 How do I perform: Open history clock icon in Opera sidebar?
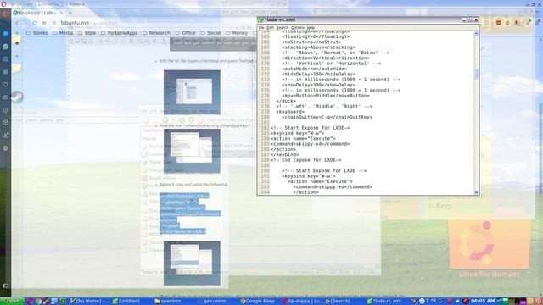[x=6, y=110]
